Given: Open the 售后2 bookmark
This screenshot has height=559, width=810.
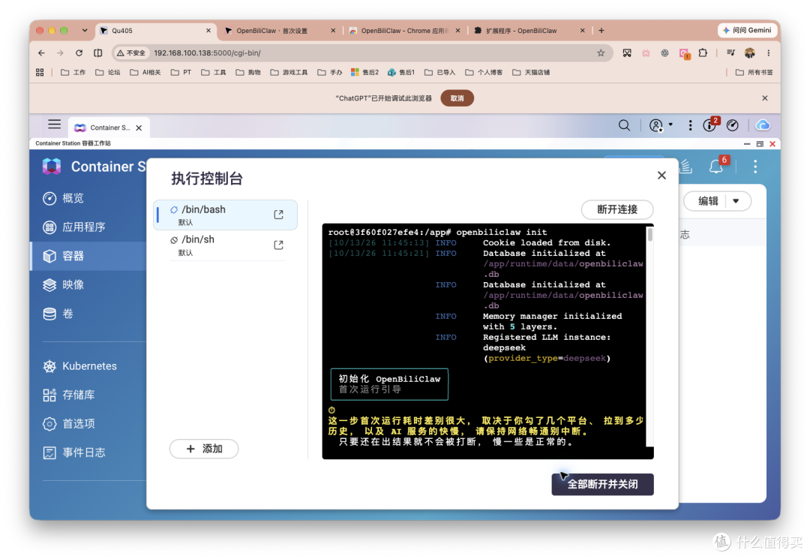Looking at the screenshot, I should pyautogui.click(x=364, y=72).
